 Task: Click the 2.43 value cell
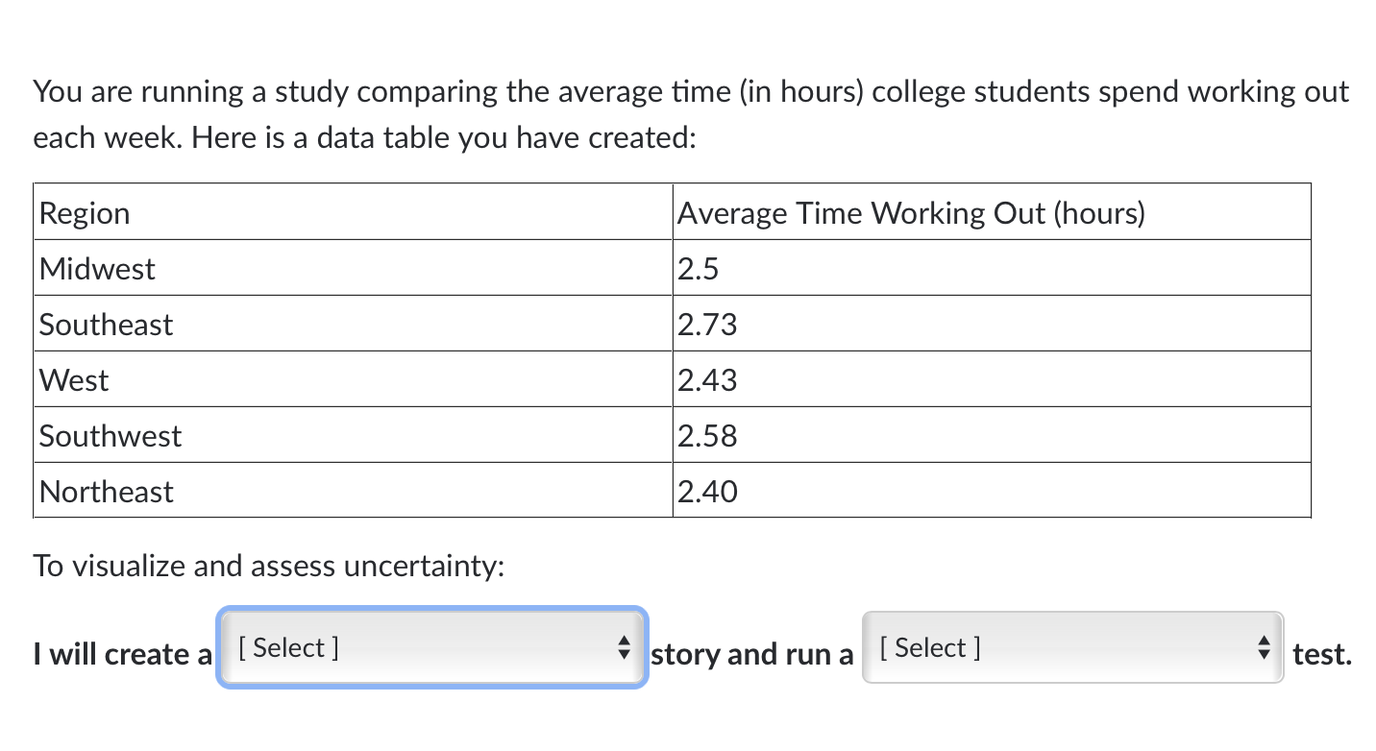click(x=992, y=379)
